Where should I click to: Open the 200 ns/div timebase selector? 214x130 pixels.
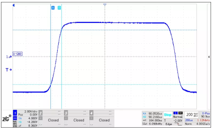191,115
